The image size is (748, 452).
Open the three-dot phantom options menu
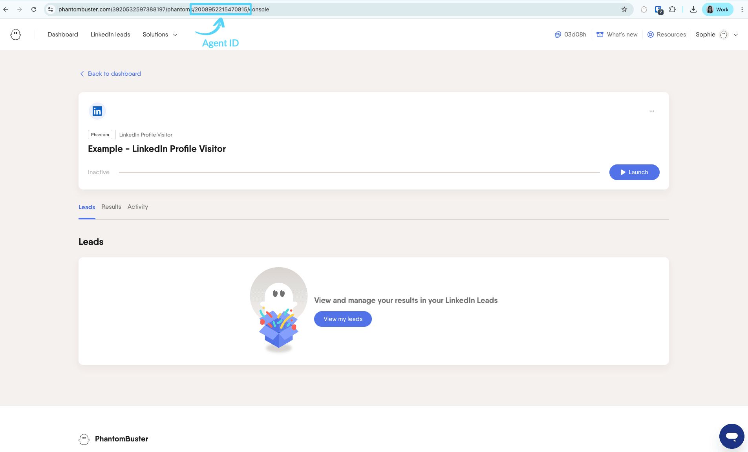(x=652, y=111)
